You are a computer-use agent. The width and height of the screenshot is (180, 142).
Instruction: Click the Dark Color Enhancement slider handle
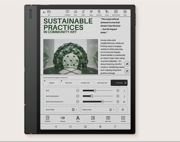click(x=102, y=102)
